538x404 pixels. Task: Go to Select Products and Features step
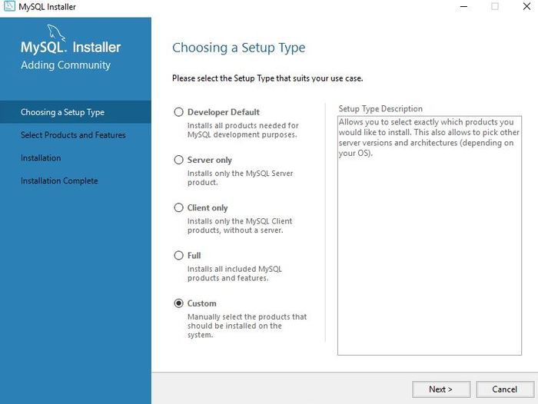pos(73,135)
